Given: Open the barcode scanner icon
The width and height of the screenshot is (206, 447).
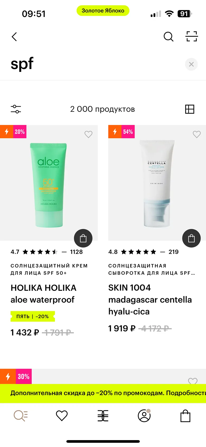Looking at the screenshot, I should point(192,37).
